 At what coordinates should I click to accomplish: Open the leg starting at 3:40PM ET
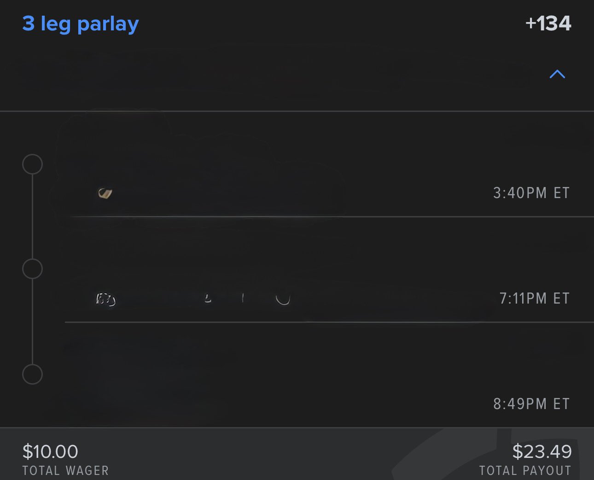point(531,193)
